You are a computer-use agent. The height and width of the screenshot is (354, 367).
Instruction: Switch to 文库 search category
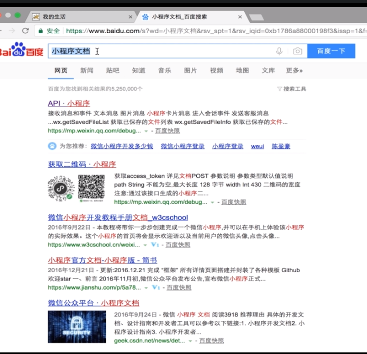click(268, 70)
